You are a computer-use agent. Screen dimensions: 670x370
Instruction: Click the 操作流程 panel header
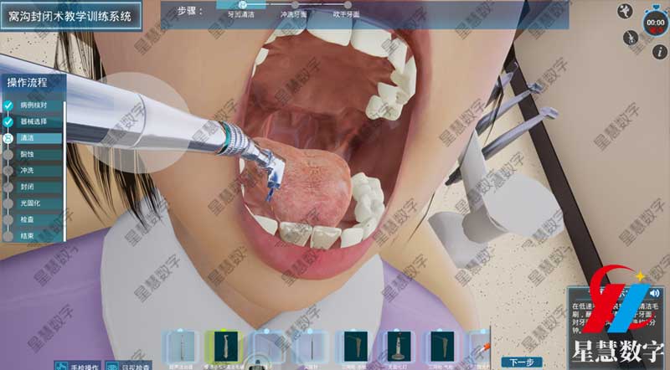[x=33, y=83]
